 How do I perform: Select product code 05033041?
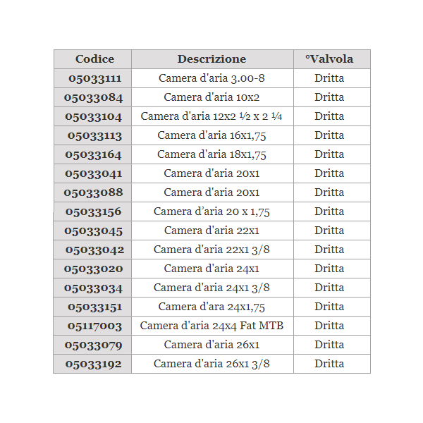point(93,173)
